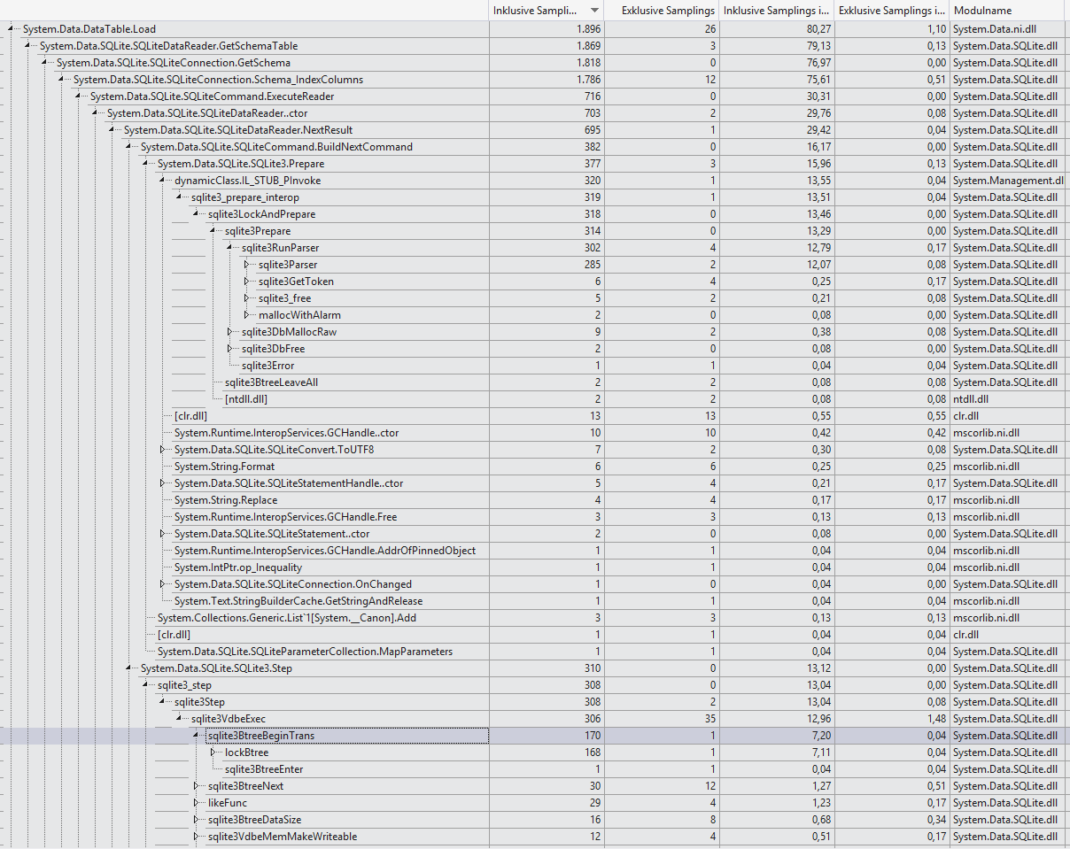
Task: Click the sort arrow in the first Inklusive Samplings header
Action: (593, 11)
